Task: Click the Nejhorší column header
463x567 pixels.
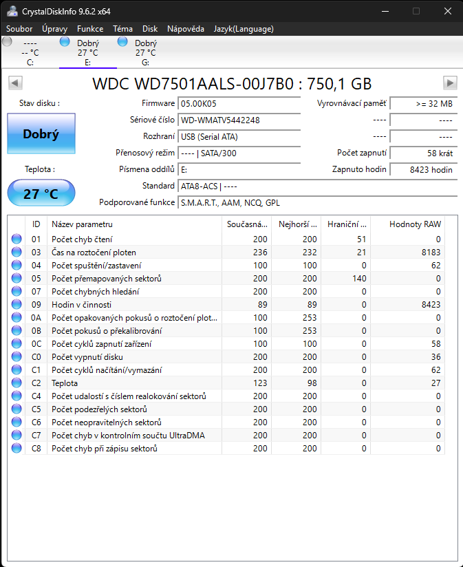Action: coord(297,224)
